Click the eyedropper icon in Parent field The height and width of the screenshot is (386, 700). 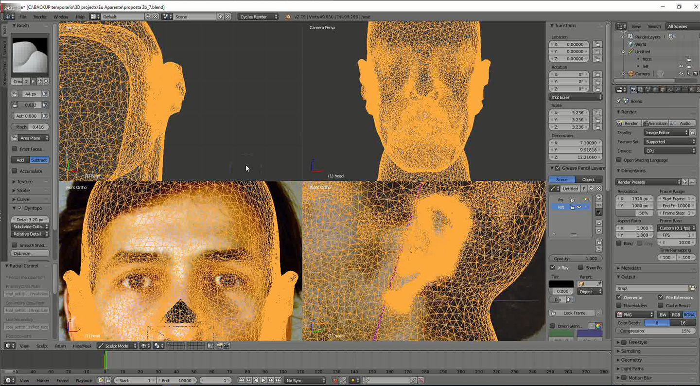tap(599, 284)
